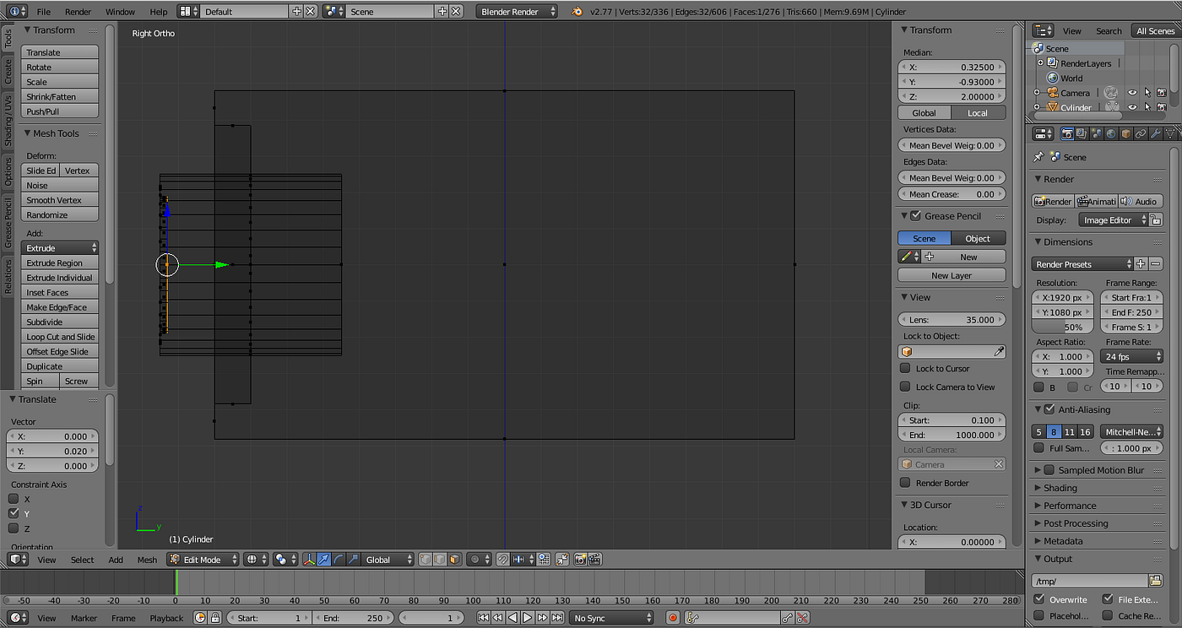
Task: Open Image Editor display dropdown
Action: click(x=1114, y=219)
